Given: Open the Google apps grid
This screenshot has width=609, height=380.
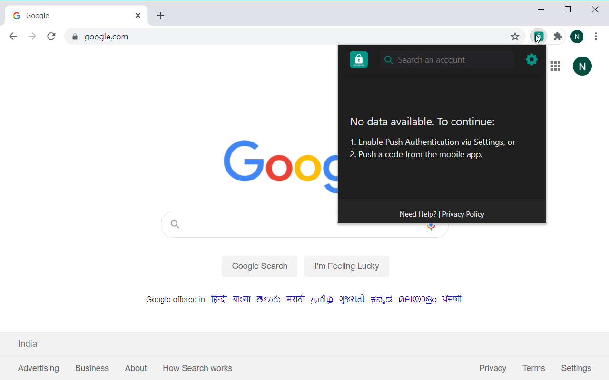Looking at the screenshot, I should click(555, 66).
